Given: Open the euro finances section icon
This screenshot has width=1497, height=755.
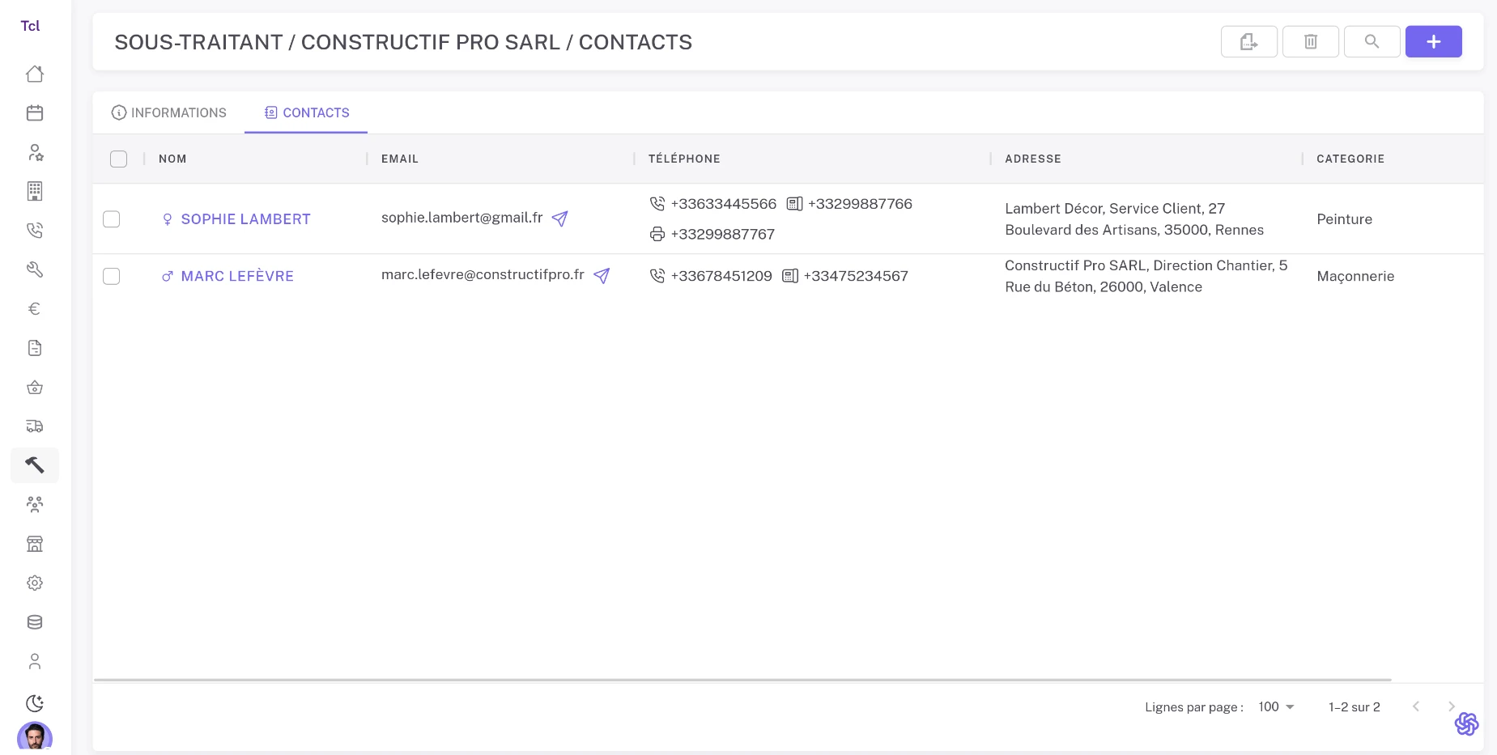Looking at the screenshot, I should coord(34,308).
